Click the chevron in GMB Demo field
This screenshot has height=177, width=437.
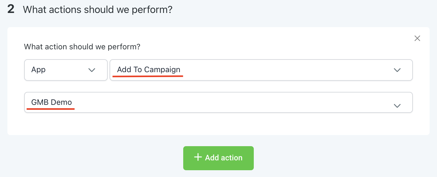(x=397, y=105)
